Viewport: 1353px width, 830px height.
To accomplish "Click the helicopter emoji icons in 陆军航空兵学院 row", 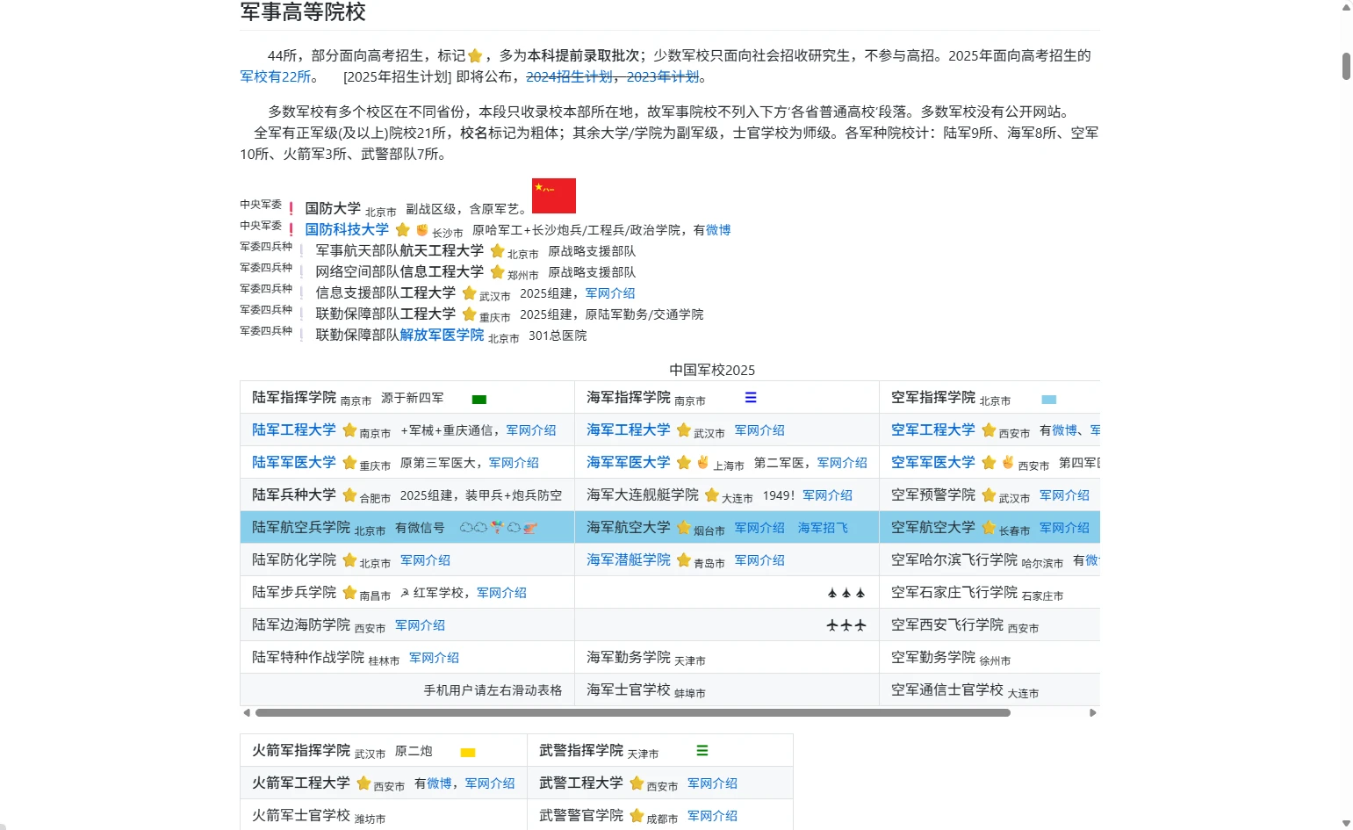I will 498,528.
